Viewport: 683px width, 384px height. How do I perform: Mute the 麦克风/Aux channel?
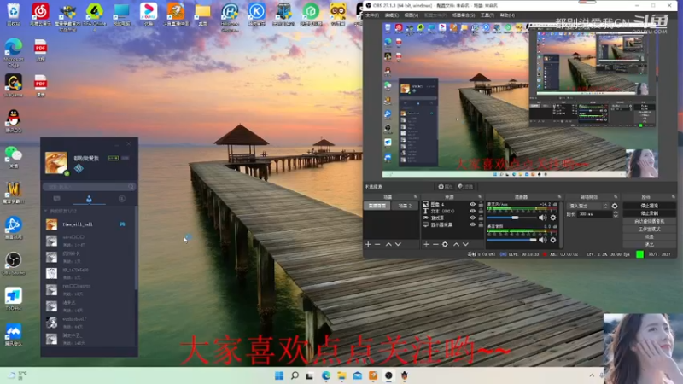543,218
